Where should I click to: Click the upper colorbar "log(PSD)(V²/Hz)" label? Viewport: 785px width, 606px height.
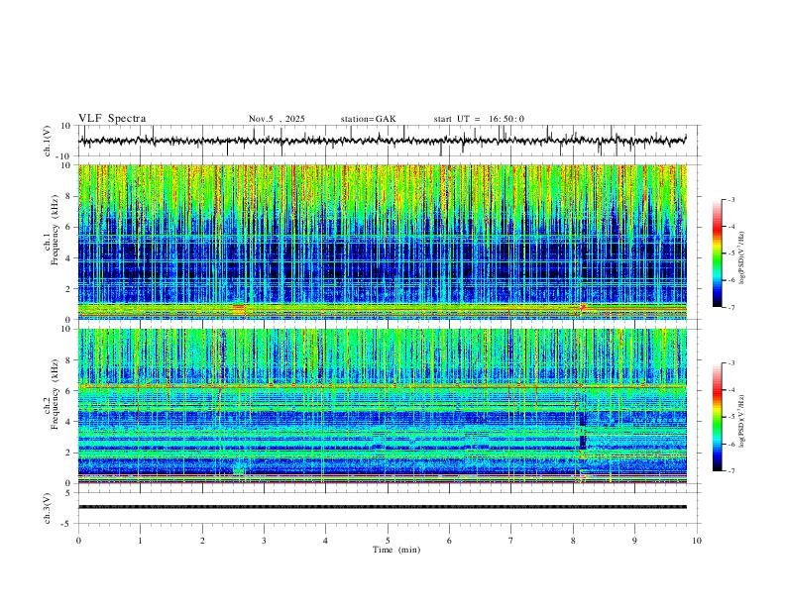click(x=742, y=257)
